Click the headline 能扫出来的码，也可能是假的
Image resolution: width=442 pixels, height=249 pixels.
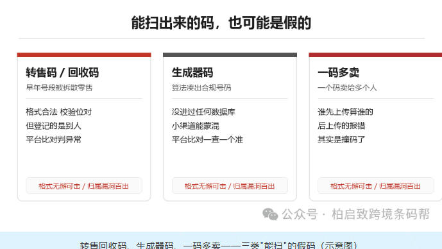pyautogui.click(x=221, y=23)
